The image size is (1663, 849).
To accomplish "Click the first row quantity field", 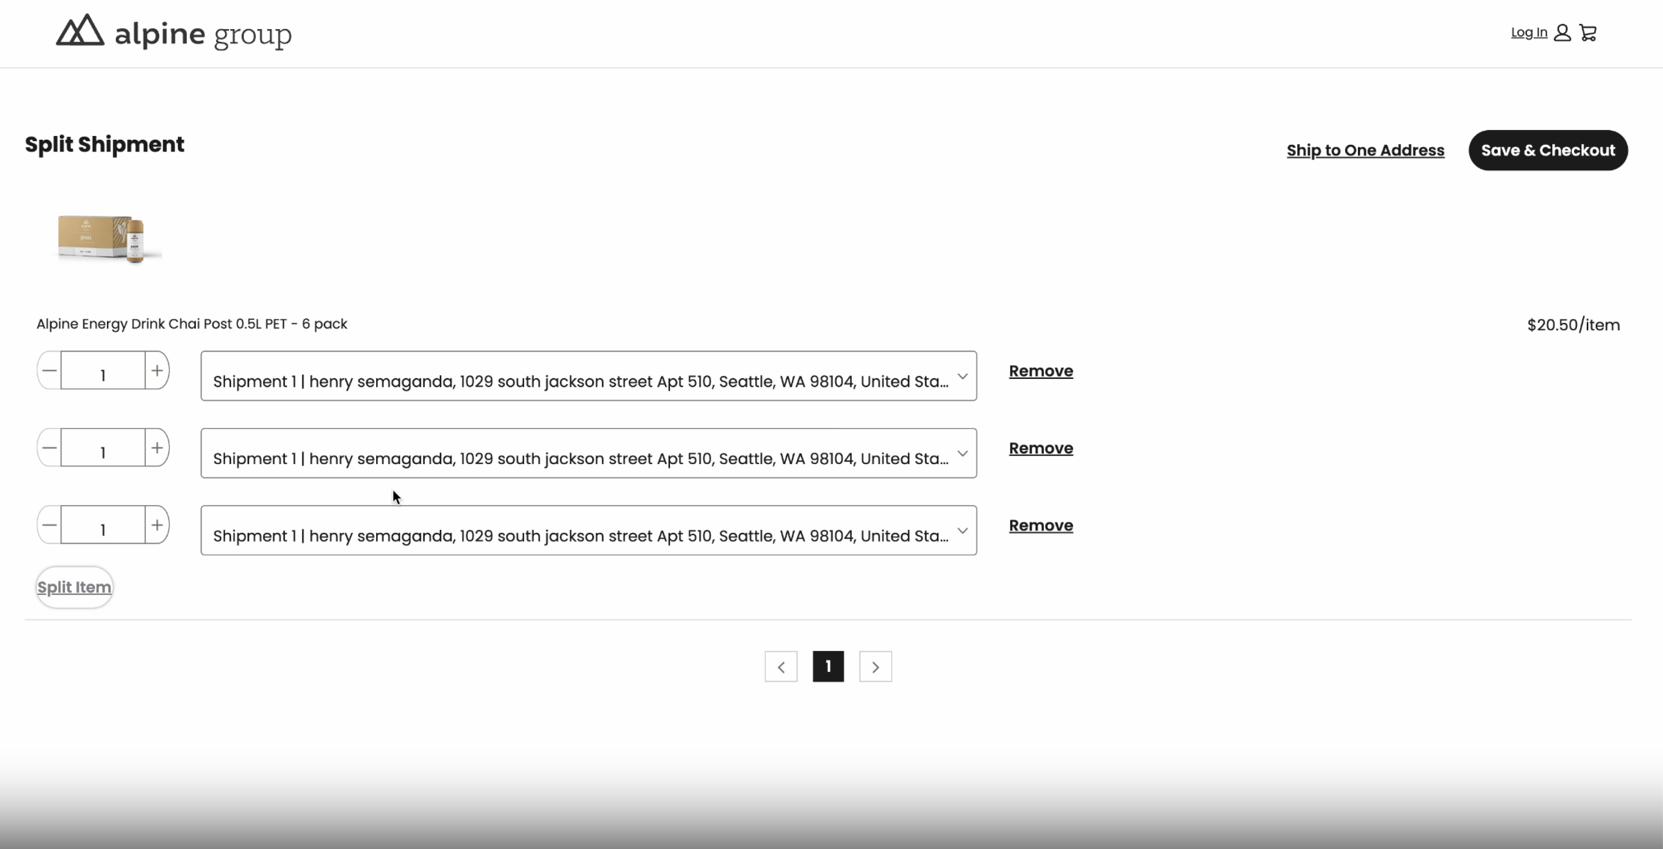I will [103, 370].
